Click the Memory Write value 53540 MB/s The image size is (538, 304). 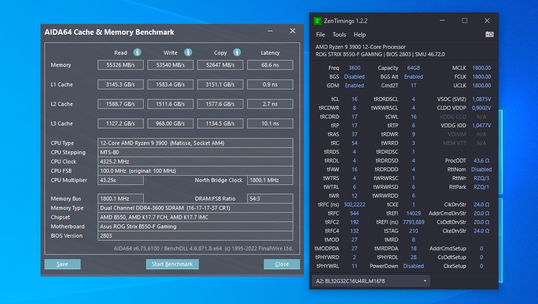[x=171, y=65]
